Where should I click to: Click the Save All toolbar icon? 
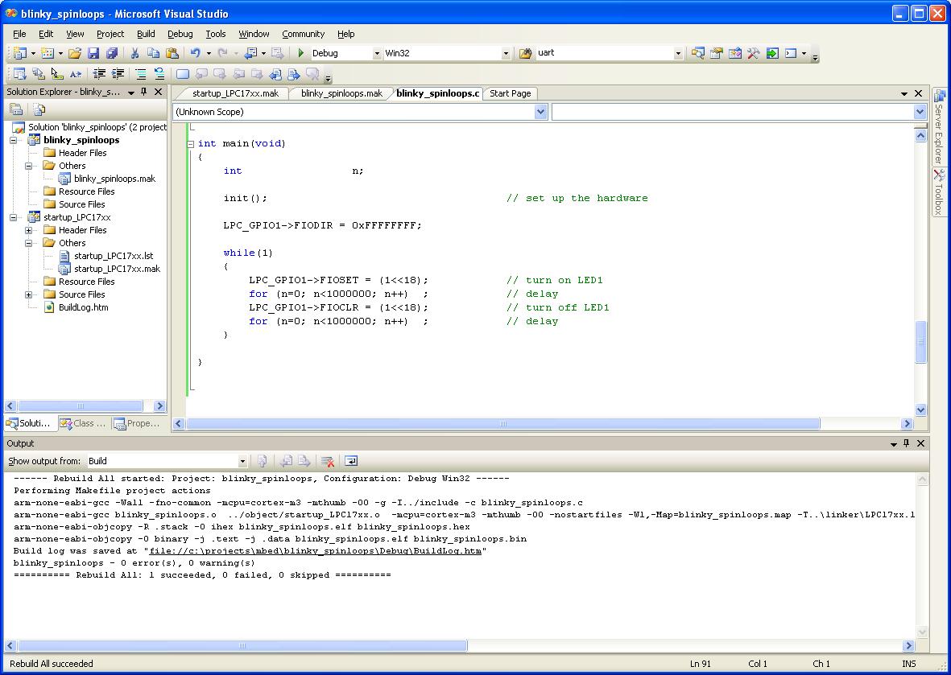[112, 53]
